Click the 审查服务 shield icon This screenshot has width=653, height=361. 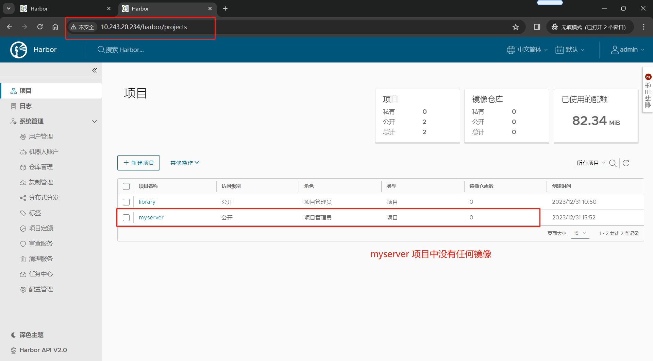[23, 244]
